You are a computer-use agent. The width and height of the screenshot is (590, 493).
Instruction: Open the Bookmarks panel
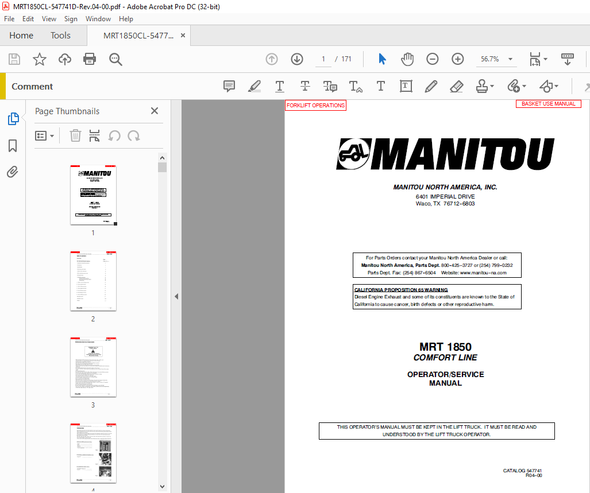13,146
